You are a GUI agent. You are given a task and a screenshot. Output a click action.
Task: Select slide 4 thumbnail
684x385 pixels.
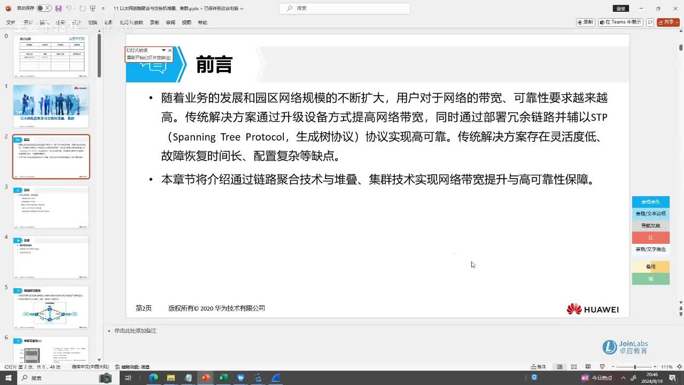coord(51,257)
